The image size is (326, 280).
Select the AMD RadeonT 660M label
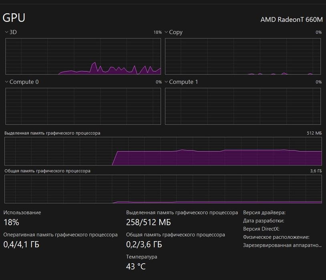click(x=291, y=20)
